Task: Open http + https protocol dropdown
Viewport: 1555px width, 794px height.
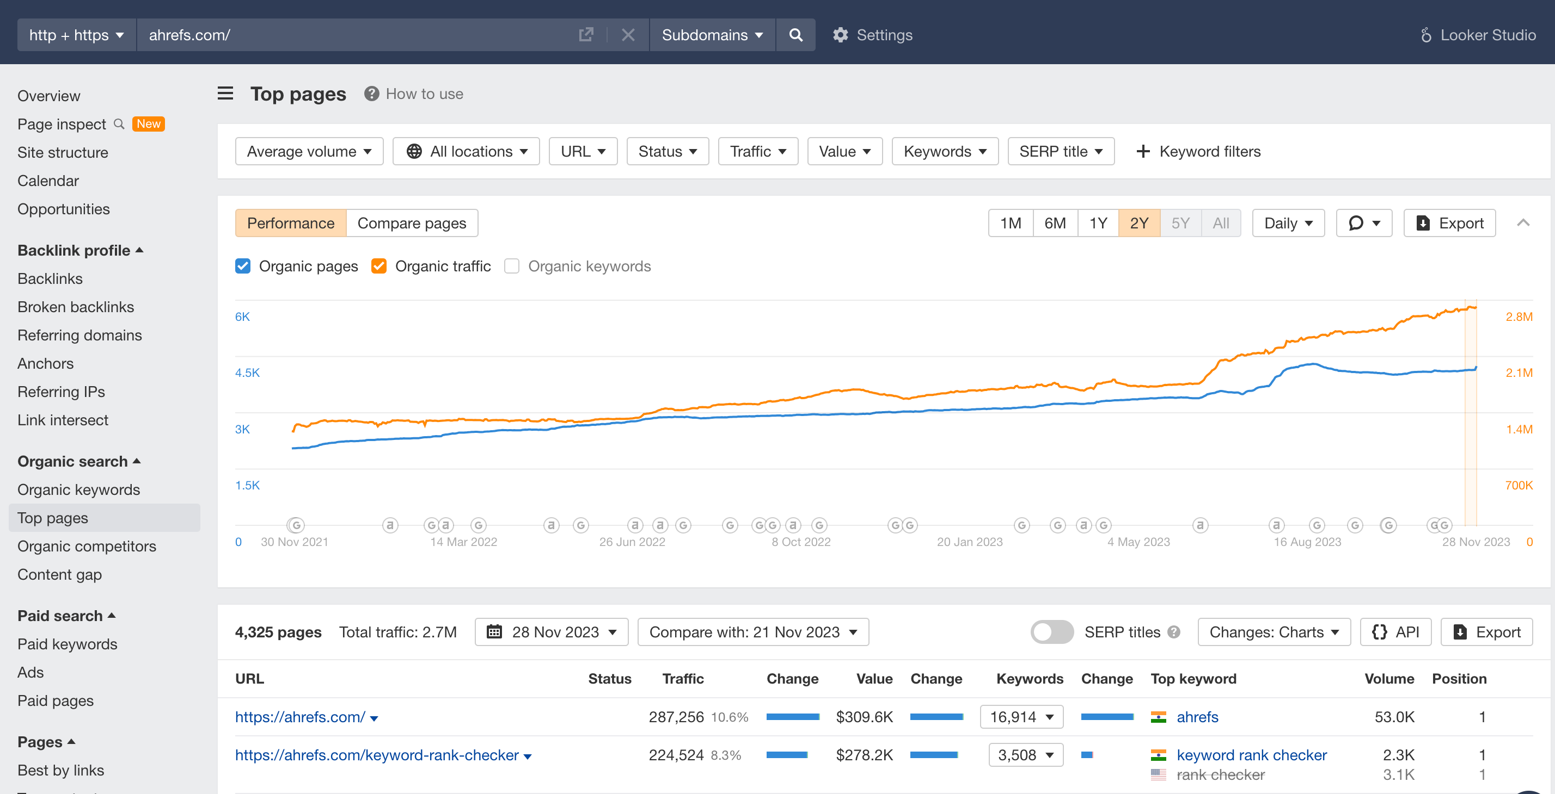Action: click(x=77, y=35)
